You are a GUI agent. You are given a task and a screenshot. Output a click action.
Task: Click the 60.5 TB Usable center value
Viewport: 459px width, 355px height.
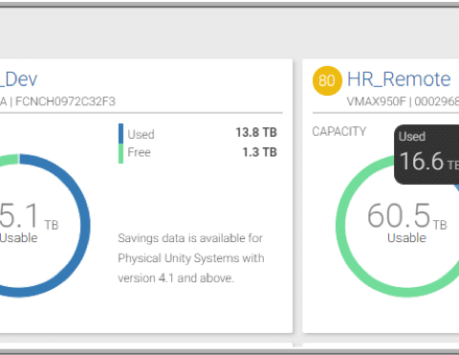pyautogui.click(x=407, y=222)
